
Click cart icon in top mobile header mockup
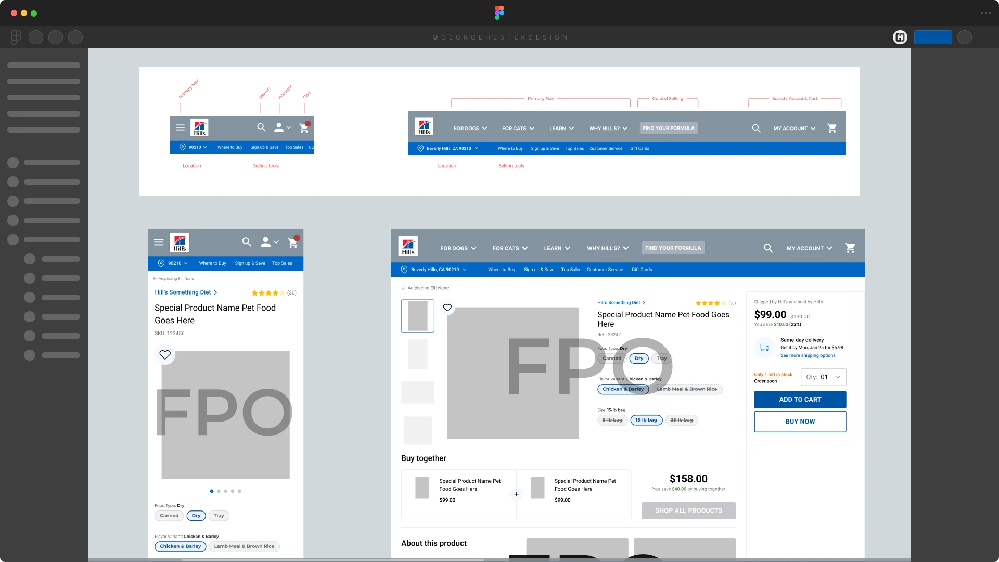click(x=304, y=127)
